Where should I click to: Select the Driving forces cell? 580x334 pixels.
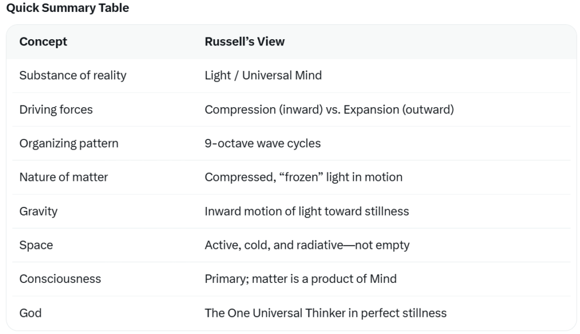[56, 109]
